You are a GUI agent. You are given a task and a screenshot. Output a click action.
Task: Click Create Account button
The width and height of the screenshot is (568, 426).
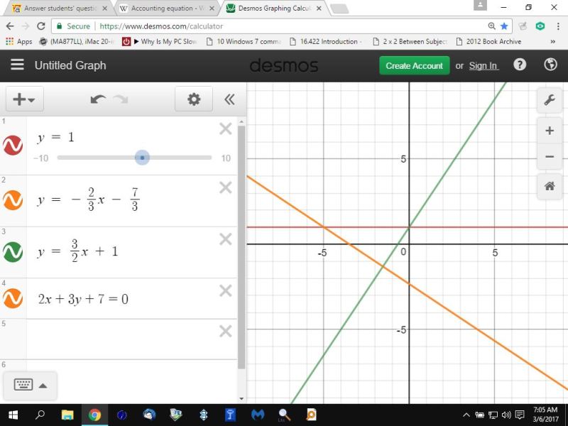415,65
